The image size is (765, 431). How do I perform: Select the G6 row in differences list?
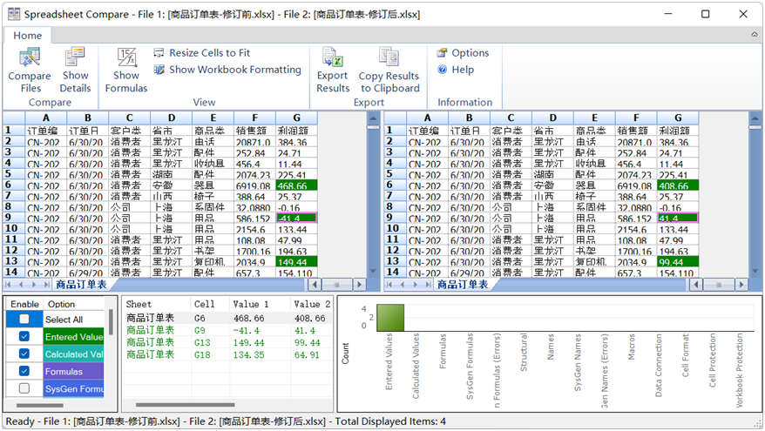pyautogui.click(x=227, y=319)
